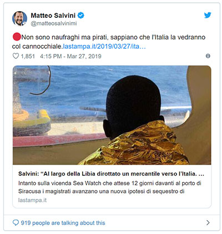Screen dimensions: 222x234
Task: Click the speech bubble reply icon
Action: [16, 222]
